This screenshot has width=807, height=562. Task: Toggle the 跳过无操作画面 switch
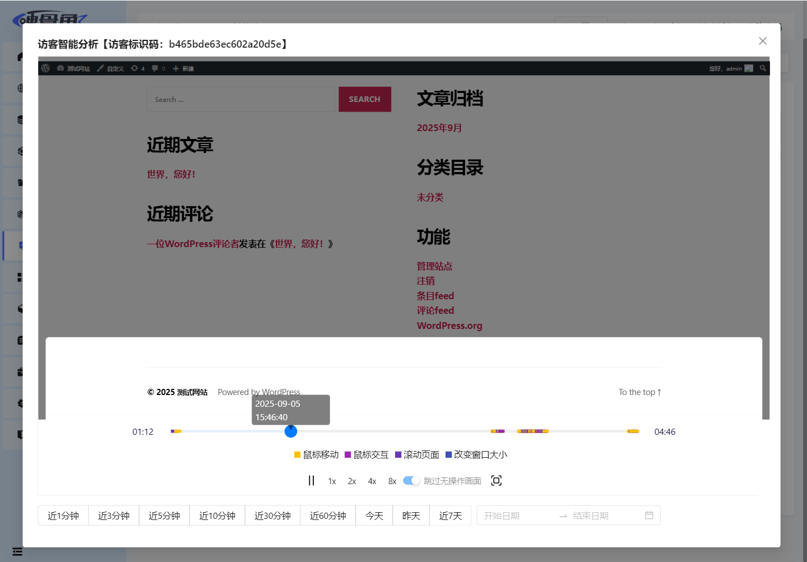click(411, 481)
